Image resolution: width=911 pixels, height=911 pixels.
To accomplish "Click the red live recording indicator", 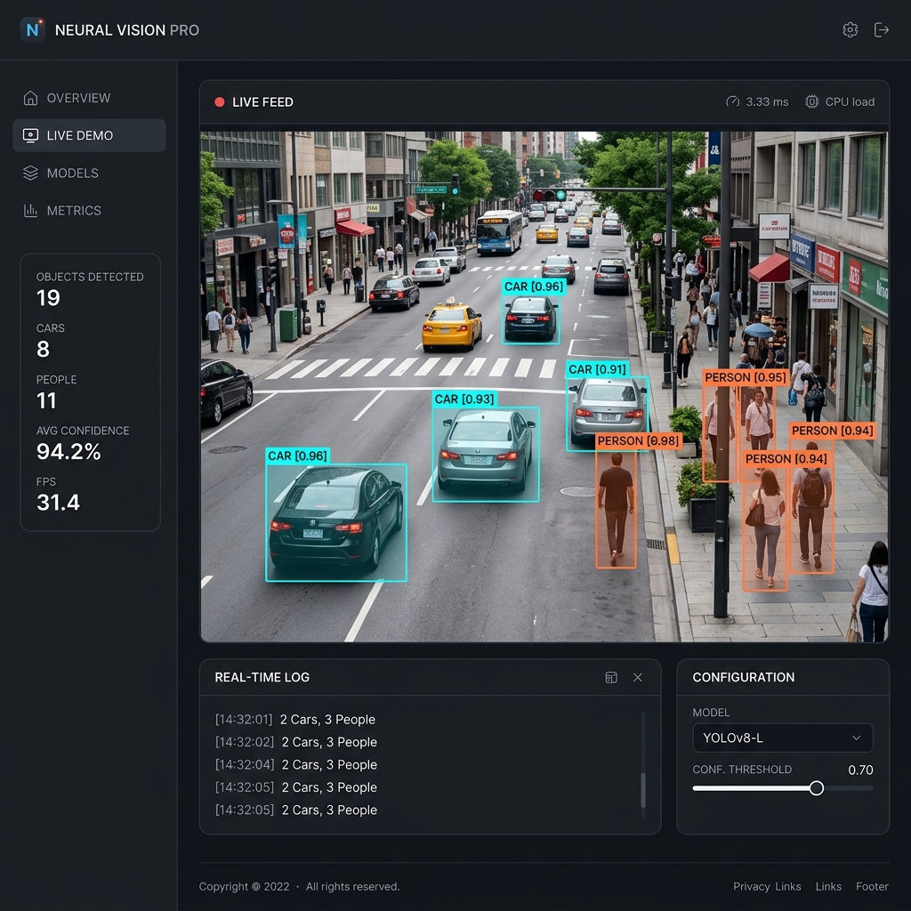I will point(220,102).
